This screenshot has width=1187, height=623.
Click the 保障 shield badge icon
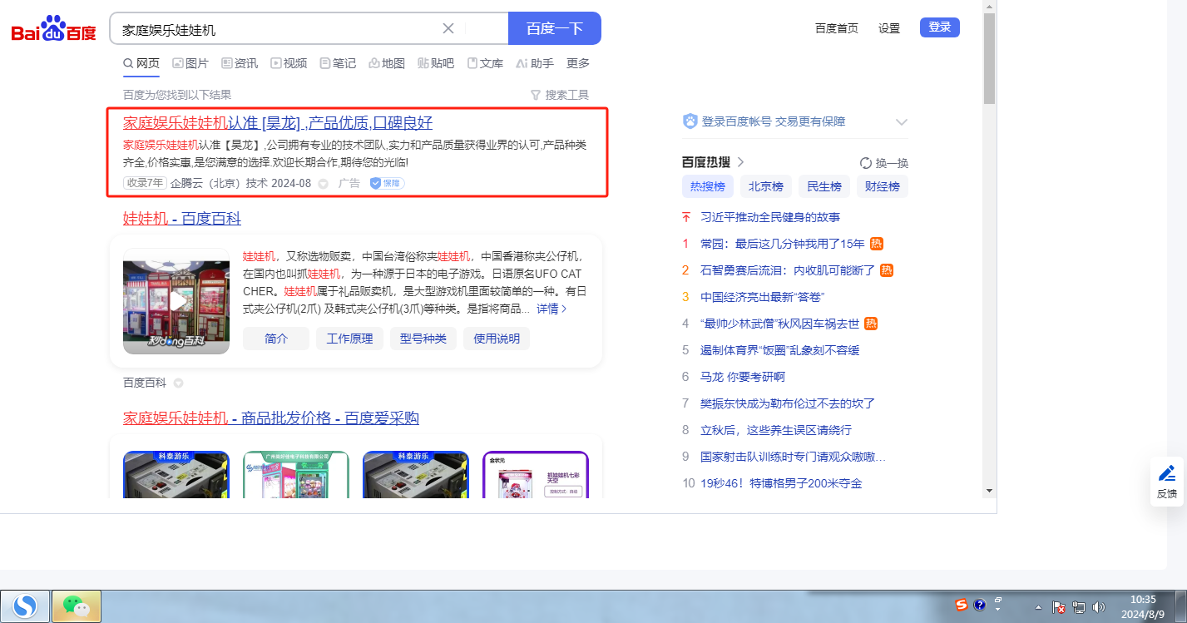point(387,183)
